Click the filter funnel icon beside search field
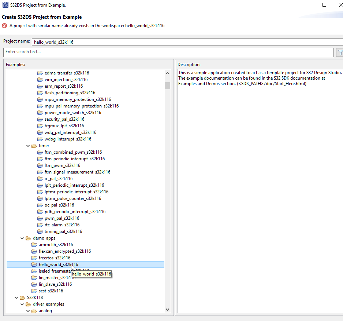The height and width of the screenshot is (321, 343). [x=340, y=52]
